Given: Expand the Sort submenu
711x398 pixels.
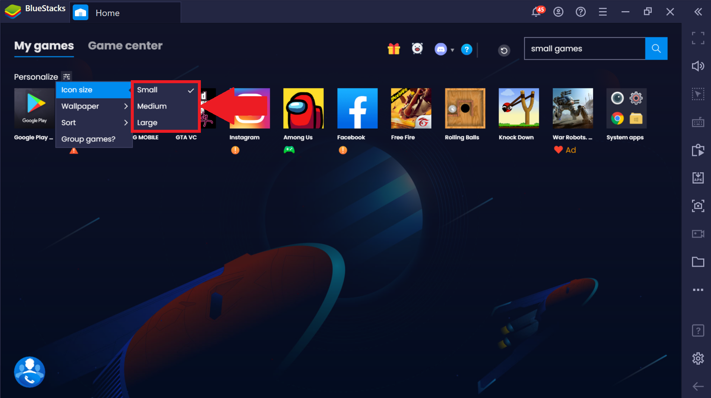Looking at the screenshot, I should (x=94, y=123).
